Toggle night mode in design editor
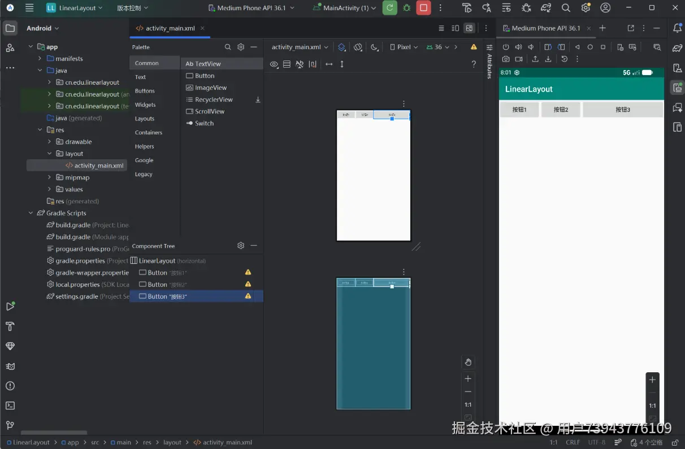 coord(374,47)
